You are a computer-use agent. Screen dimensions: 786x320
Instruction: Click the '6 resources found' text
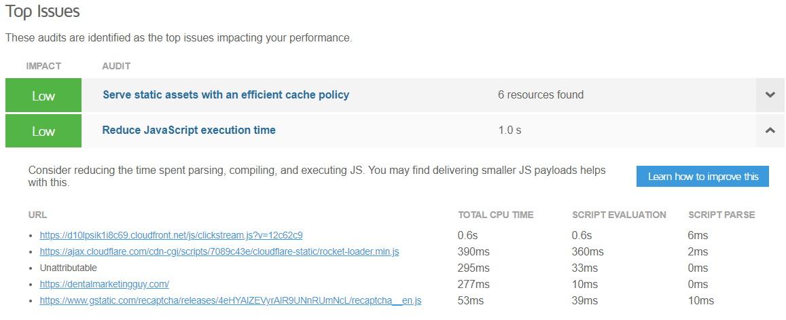tap(540, 95)
